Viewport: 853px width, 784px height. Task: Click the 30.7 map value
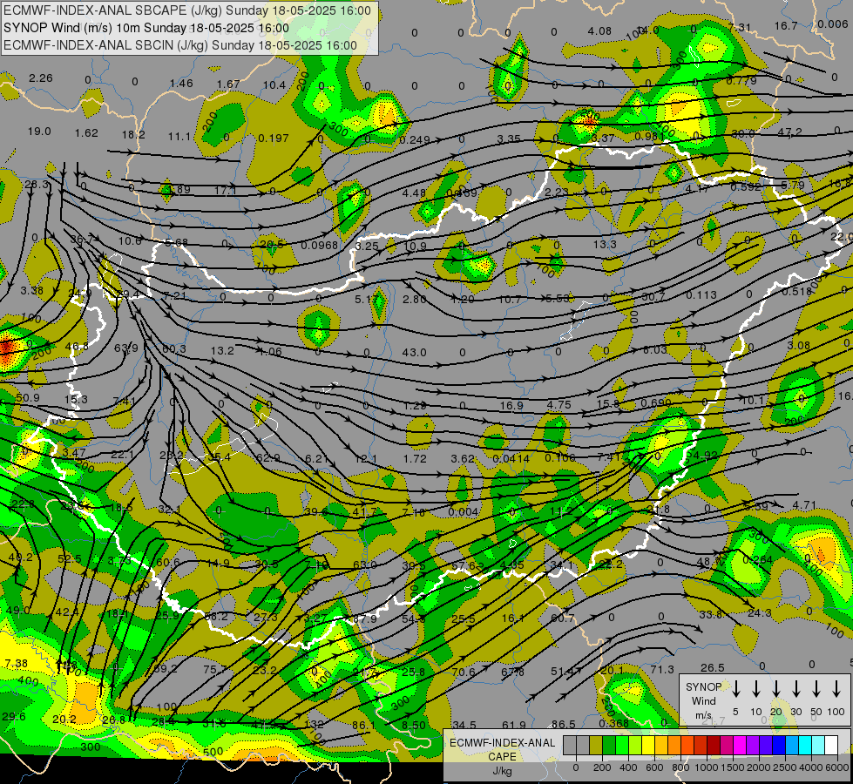coord(653,296)
